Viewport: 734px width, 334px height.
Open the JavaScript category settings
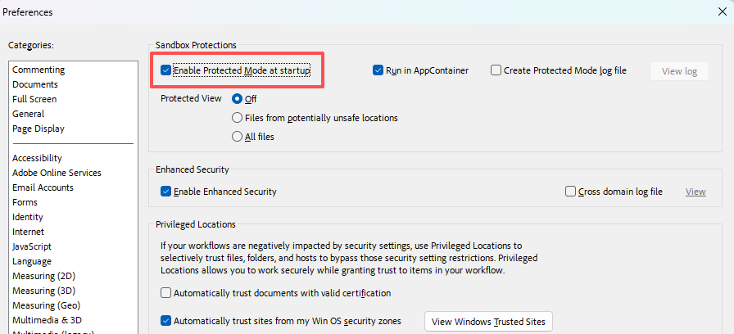[32, 246]
